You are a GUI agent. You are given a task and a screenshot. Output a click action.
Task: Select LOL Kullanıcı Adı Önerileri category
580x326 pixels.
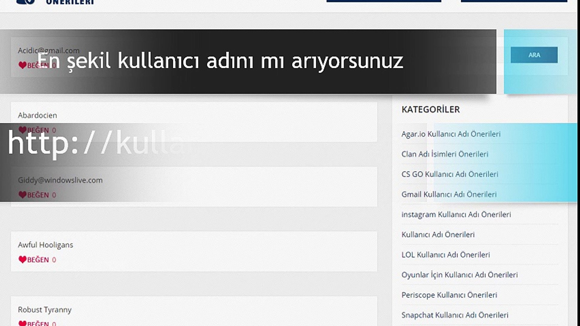[x=445, y=255]
